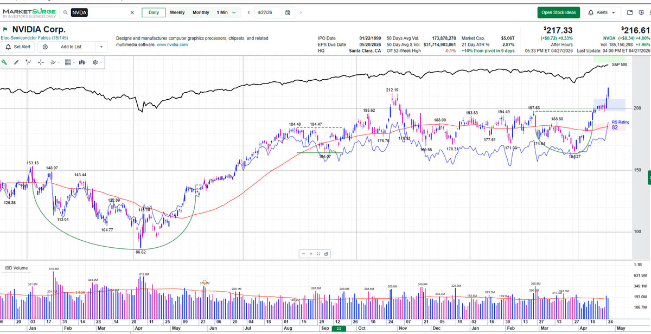Open the calendar date picker icon
651x334 pixels.
tap(288, 12)
